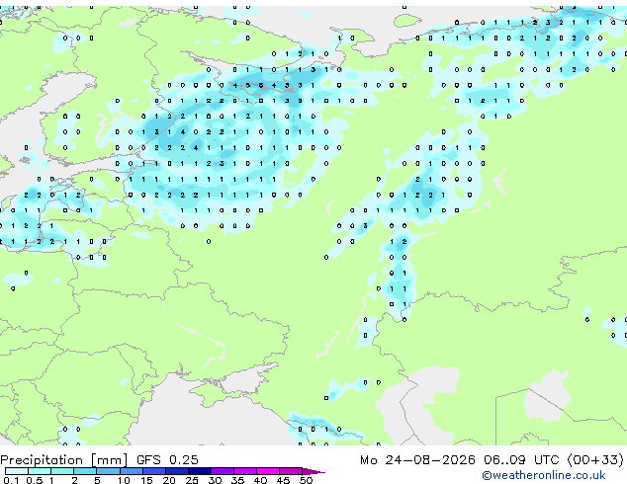Click the above-50 arrow tip of legend
This screenshot has height=484, width=627.
click(x=313, y=471)
